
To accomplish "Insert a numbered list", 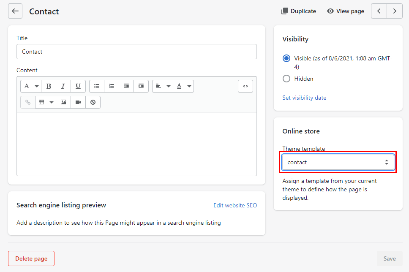I will [112, 86].
